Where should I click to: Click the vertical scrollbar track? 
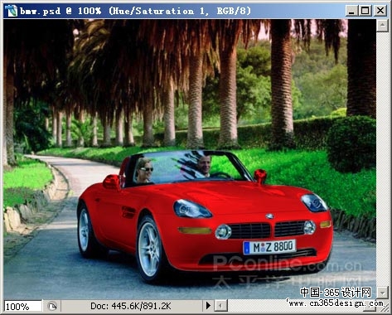tap(382, 159)
